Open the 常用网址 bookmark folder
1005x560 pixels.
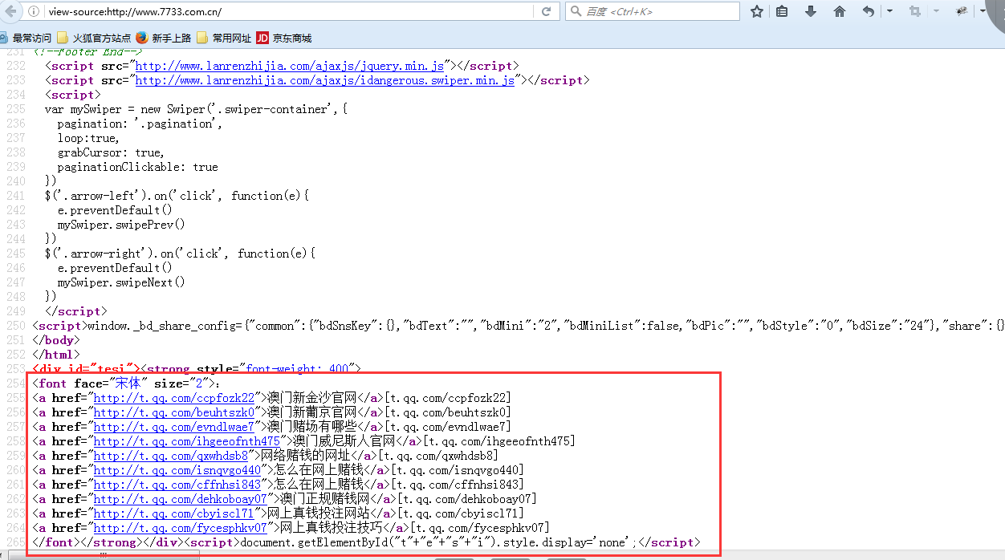(224, 38)
